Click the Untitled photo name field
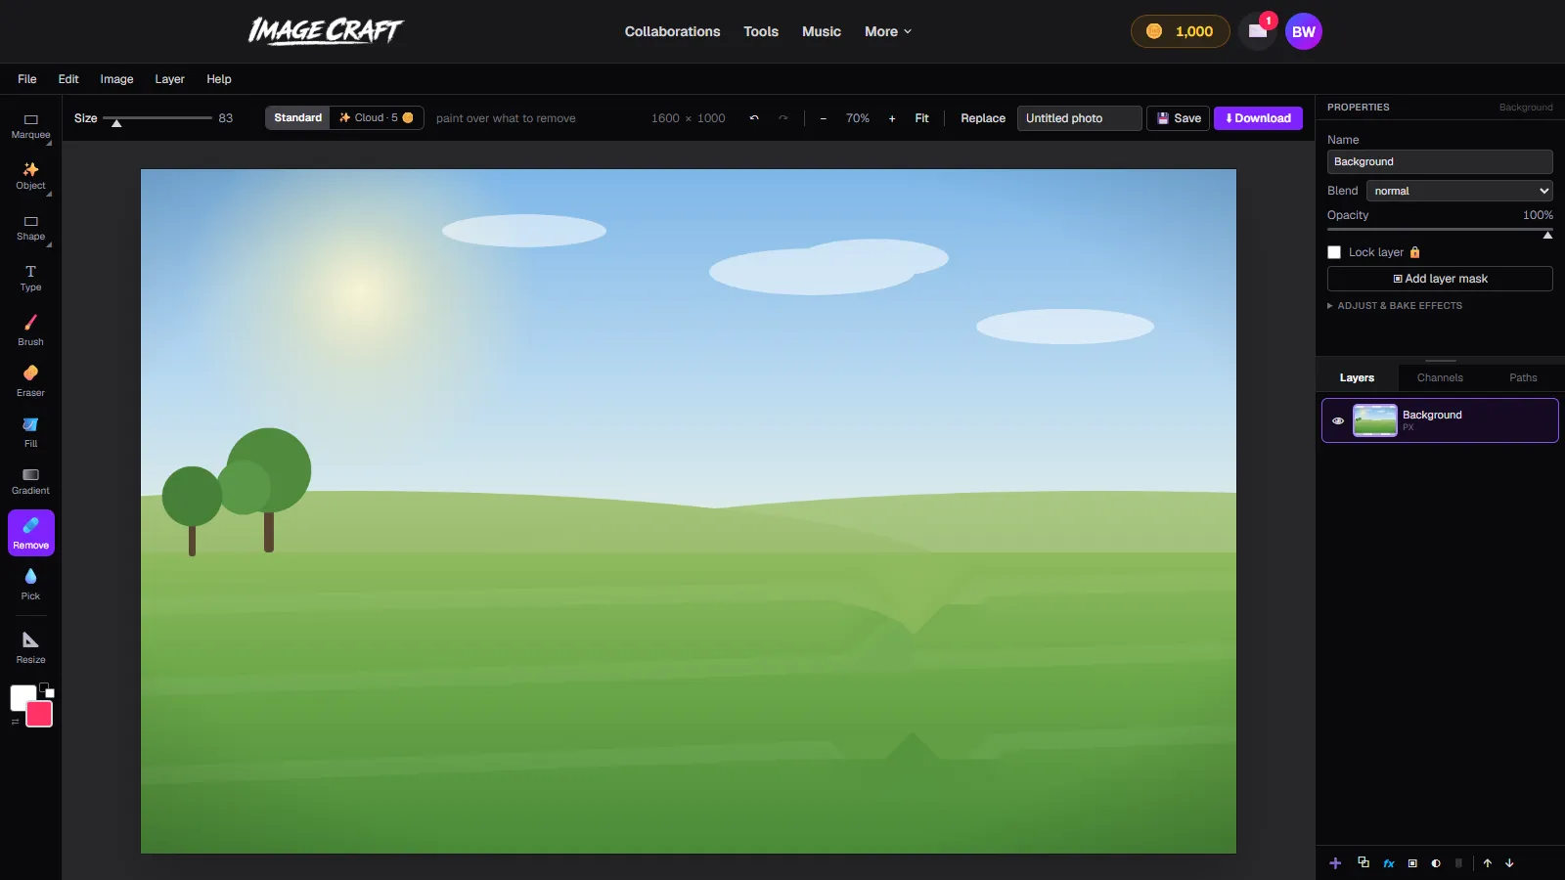The image size is (1565, 880). pos(1079,118)
